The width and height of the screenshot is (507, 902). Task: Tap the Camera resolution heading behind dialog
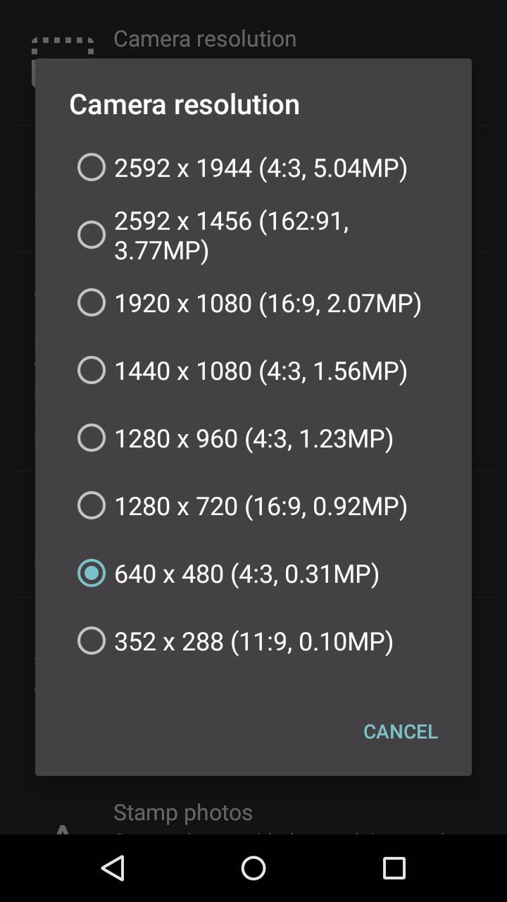[x=206, y=39]
